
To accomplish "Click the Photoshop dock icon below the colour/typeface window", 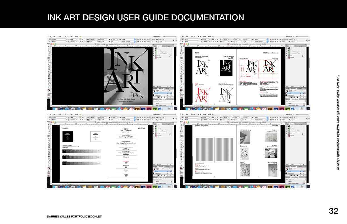I will (143, 187).
